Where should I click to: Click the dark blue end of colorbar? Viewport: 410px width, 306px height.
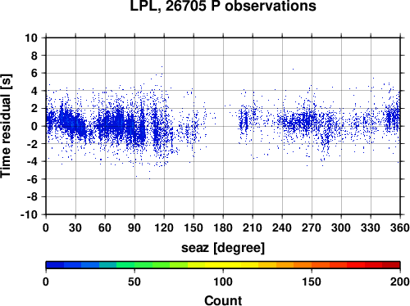[x=55, y=265]
